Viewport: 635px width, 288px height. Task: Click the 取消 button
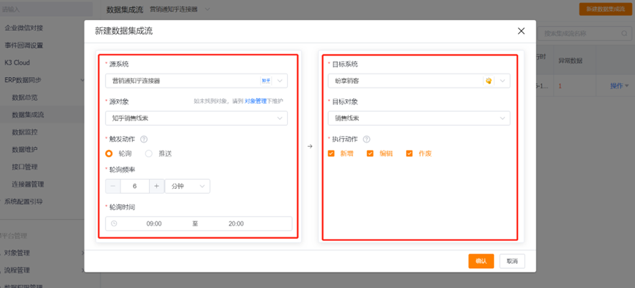click(512, 262)
